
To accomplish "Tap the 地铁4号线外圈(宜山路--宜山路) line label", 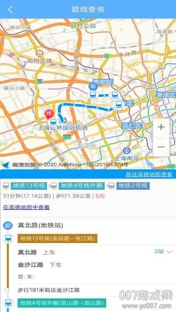I will click(x=62, y=303).
